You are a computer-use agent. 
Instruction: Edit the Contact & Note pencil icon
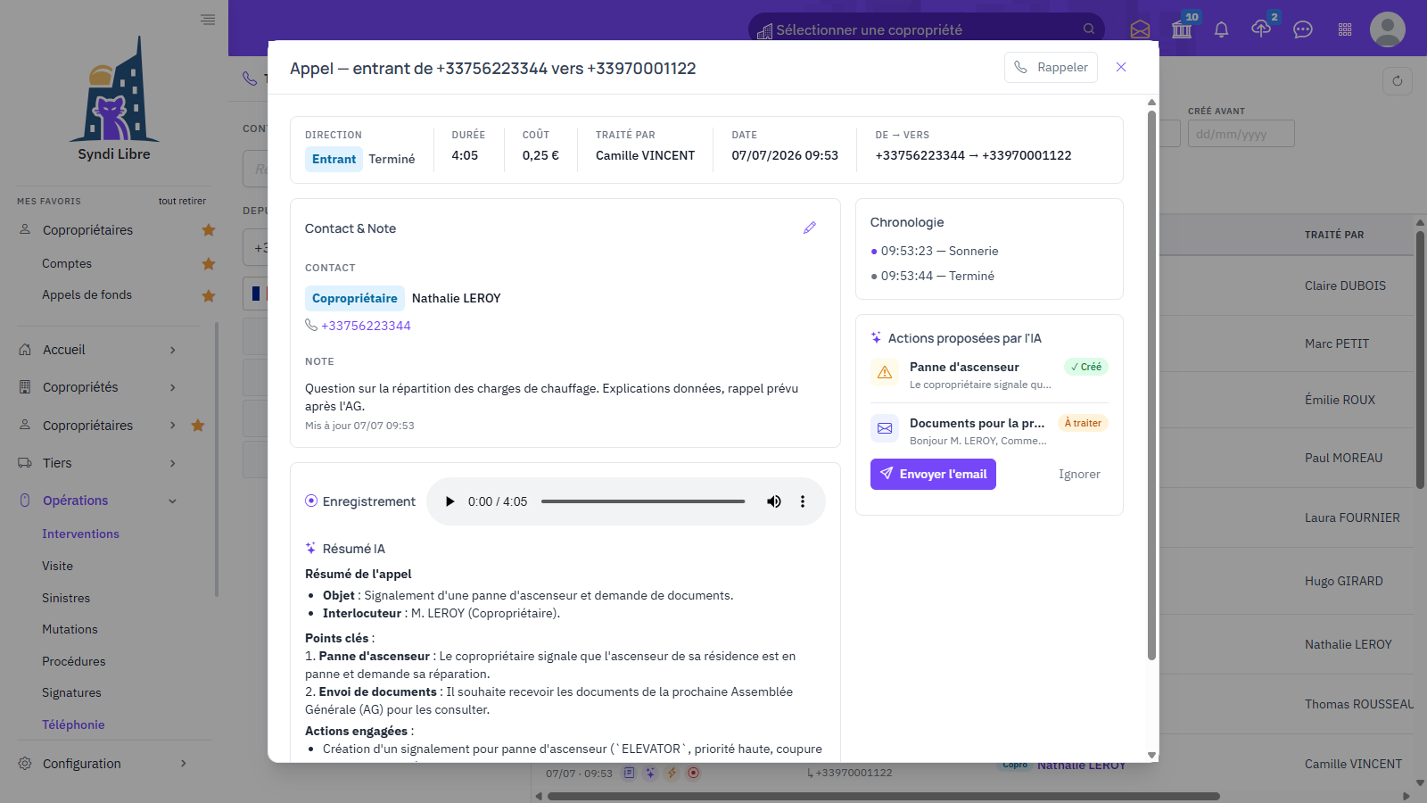tap(810, 228)
